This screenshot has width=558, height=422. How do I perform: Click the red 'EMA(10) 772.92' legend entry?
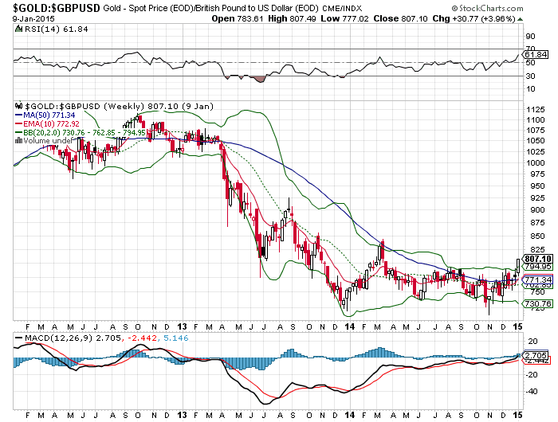coord(47,123)
